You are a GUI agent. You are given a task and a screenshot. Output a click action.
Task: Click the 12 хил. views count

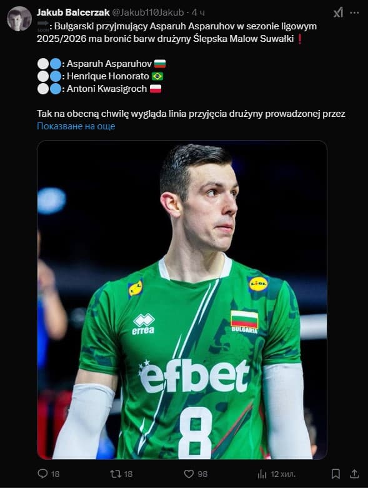tap(283, 474)
